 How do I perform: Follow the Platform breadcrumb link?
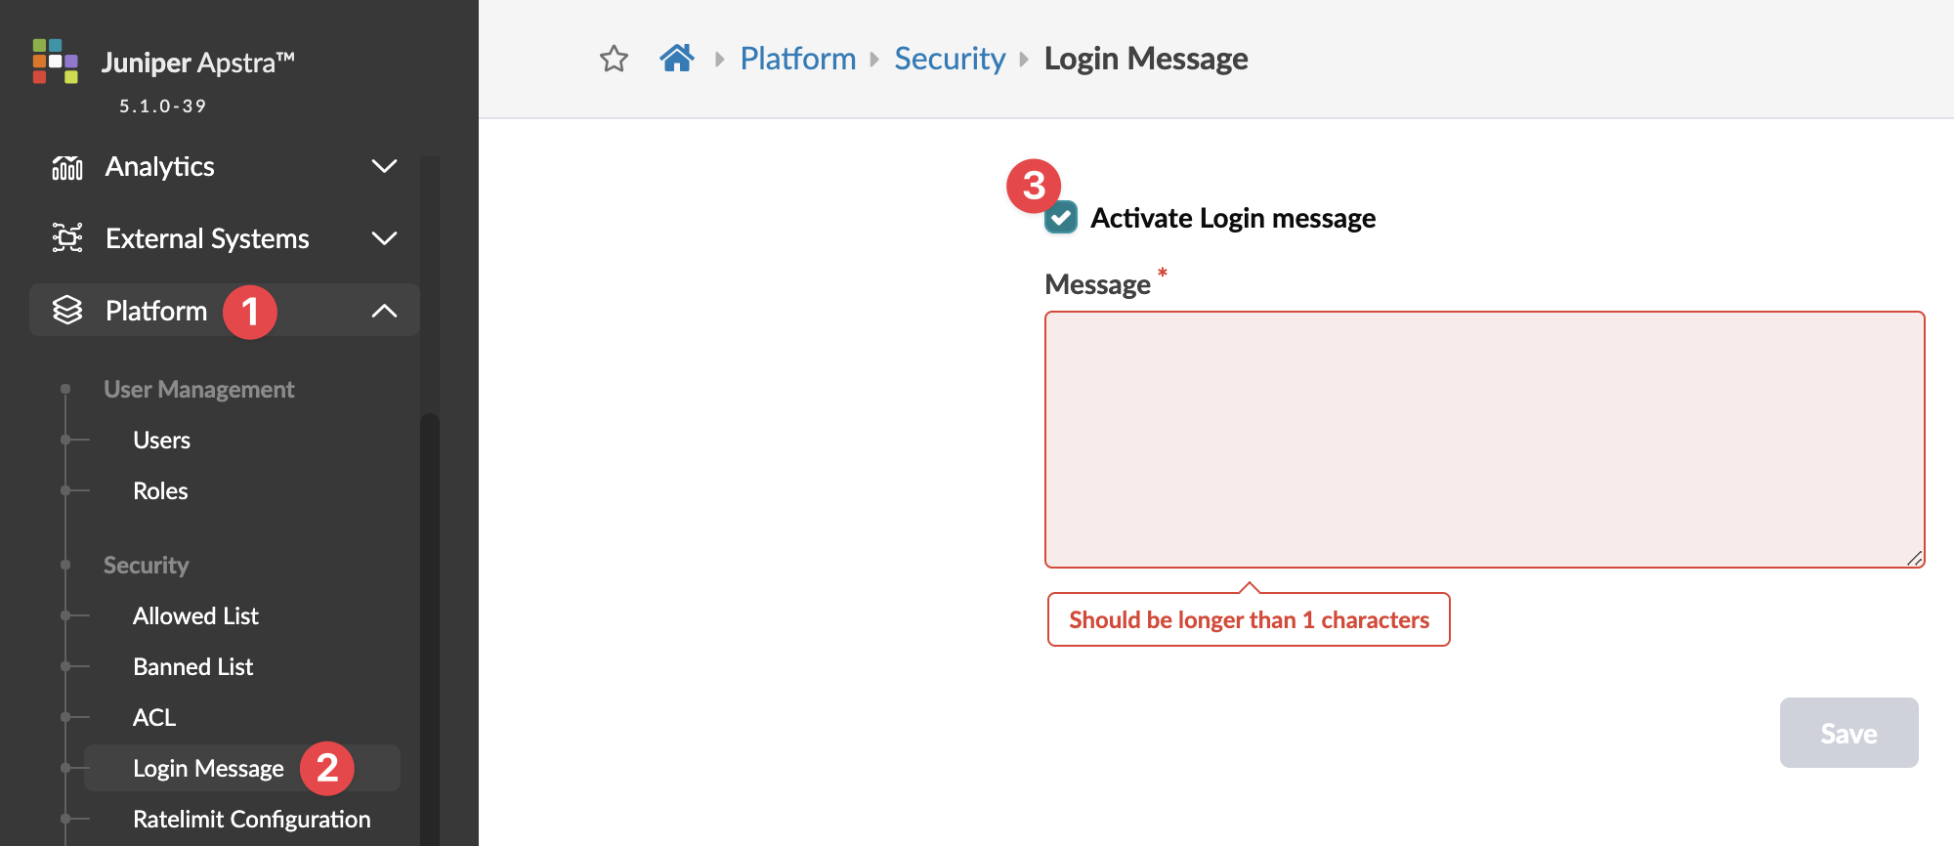tap(797, 59)
